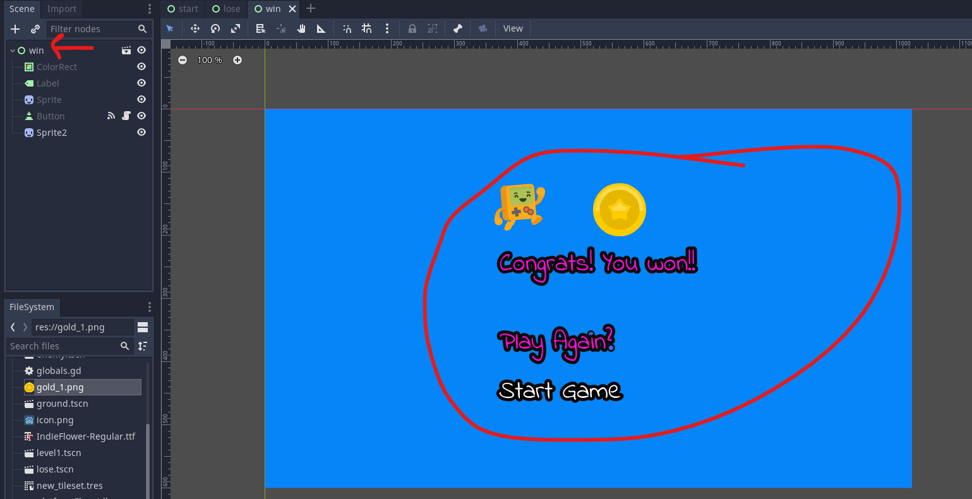Select level1.tscn file
Viewport: 972px width, 499px height.
click(59, 453)
